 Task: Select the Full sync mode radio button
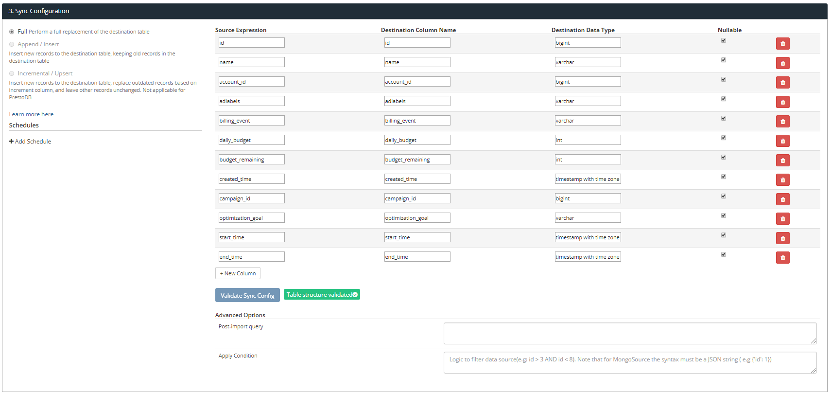12,32
